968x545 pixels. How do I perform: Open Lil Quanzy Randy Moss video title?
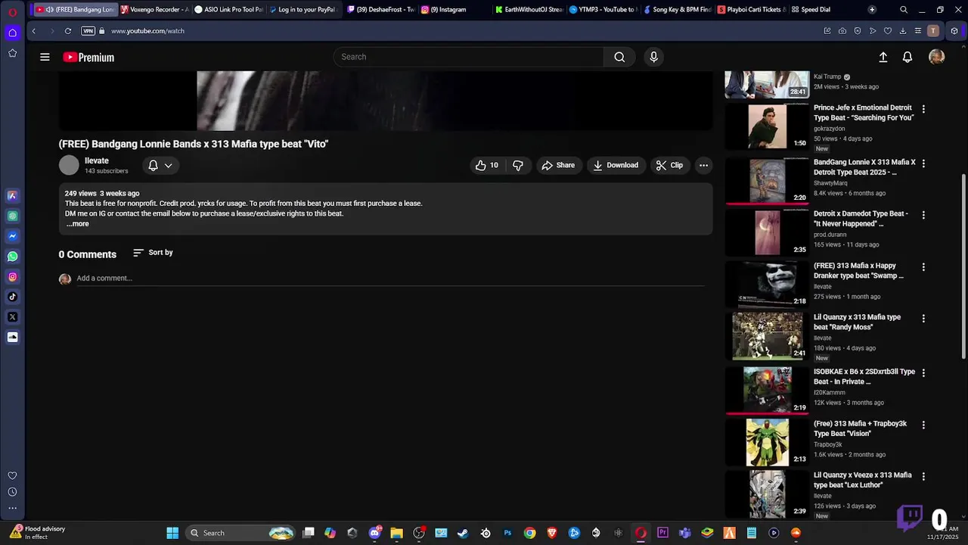pos(857,322)
